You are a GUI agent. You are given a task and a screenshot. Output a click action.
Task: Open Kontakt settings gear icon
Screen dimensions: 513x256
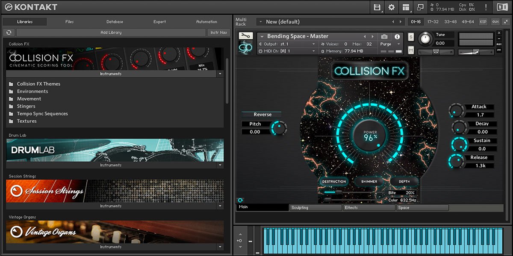[x=391, y=7]
